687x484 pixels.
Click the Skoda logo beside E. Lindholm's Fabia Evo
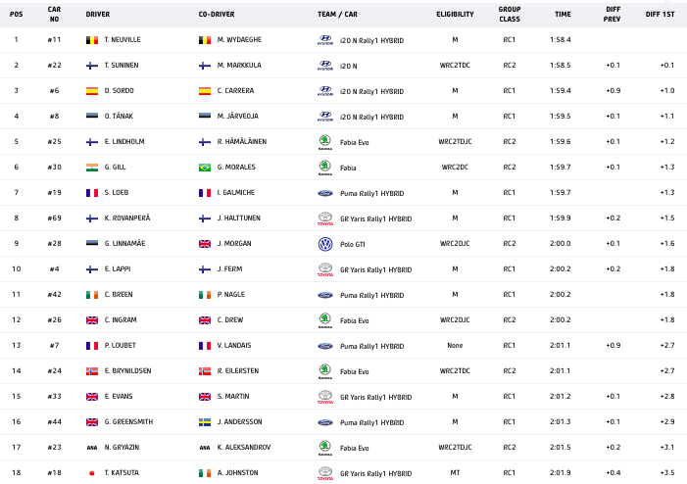click(325, 141)
